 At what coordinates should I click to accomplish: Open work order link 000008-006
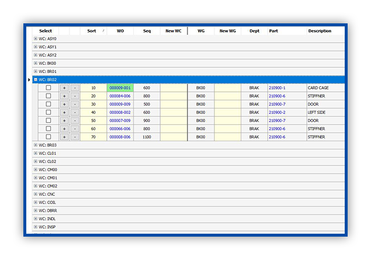pos(120,137)
